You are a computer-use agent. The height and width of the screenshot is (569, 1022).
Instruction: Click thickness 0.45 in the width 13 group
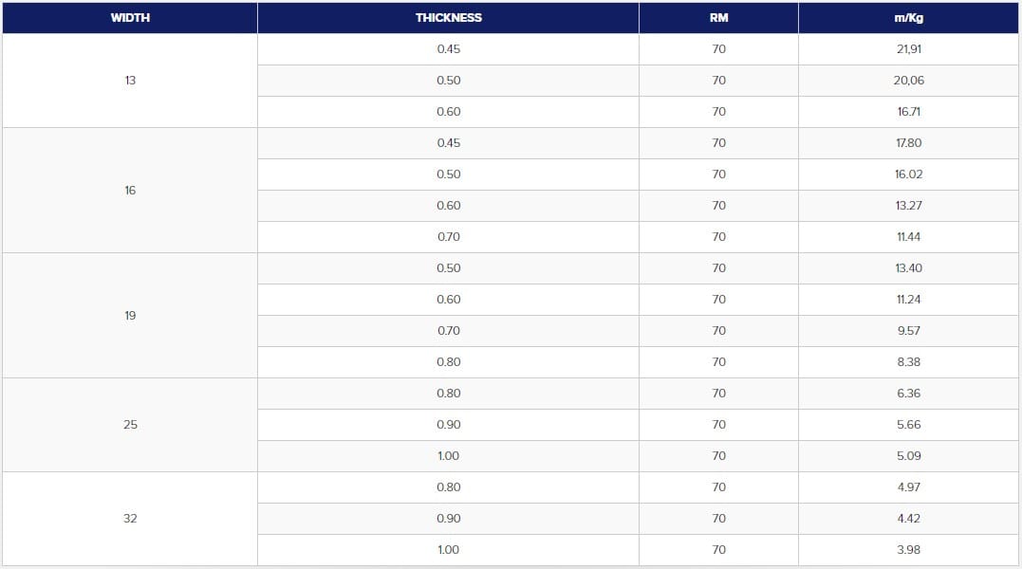pos(448,49)
